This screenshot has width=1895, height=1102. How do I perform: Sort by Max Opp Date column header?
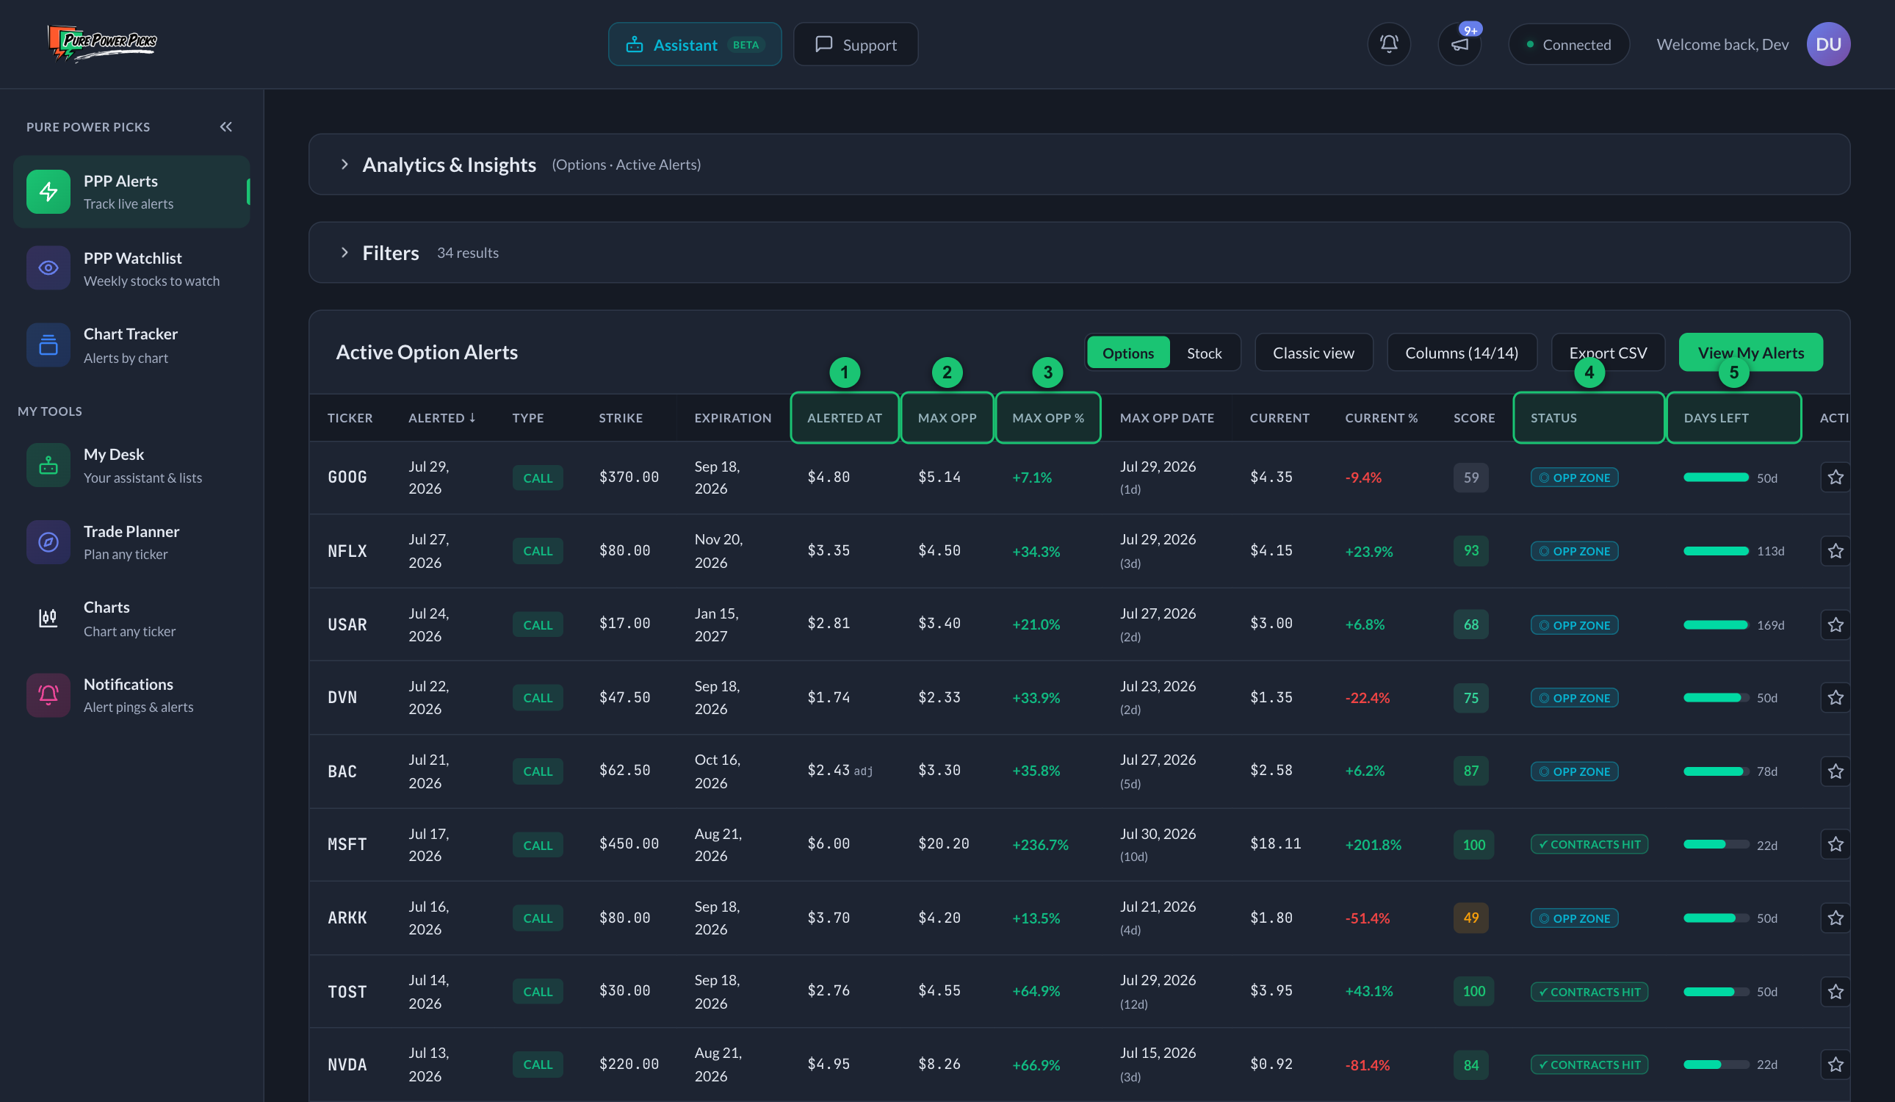pyautogui.click(x=1166, y=417)
